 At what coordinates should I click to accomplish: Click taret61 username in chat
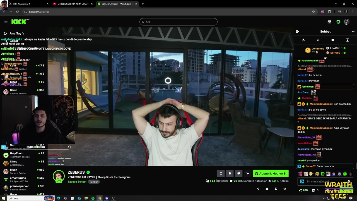pos(302,161)
